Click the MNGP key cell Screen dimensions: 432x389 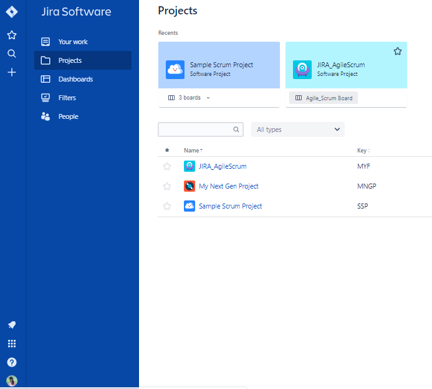tap(367, 186)
